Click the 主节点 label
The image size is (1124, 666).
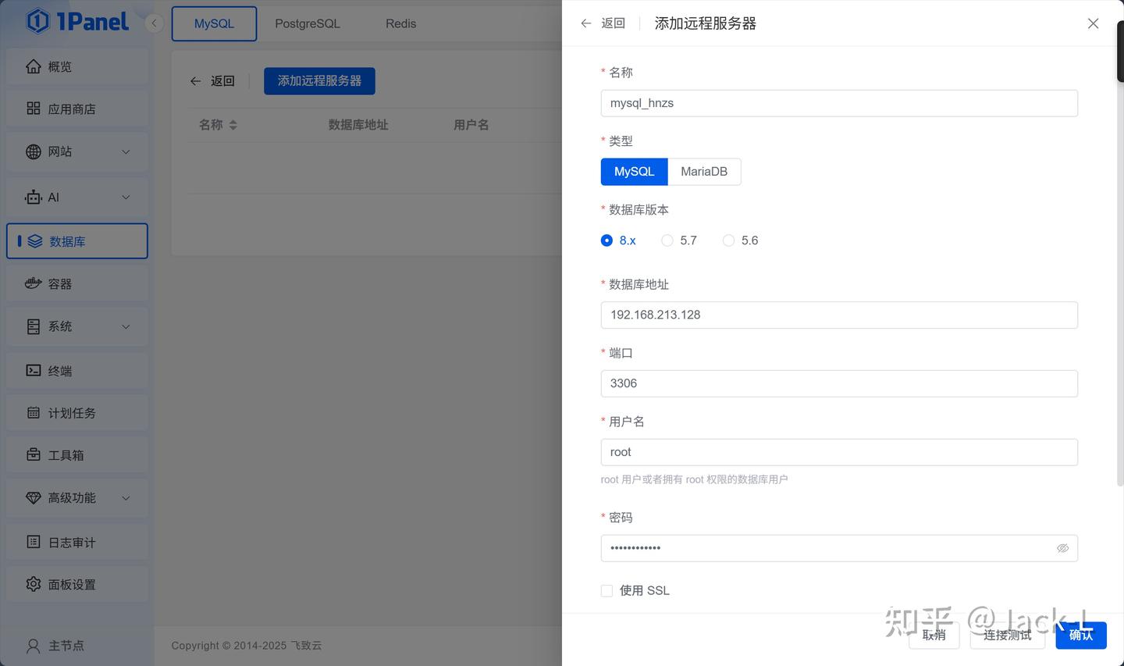66,646
